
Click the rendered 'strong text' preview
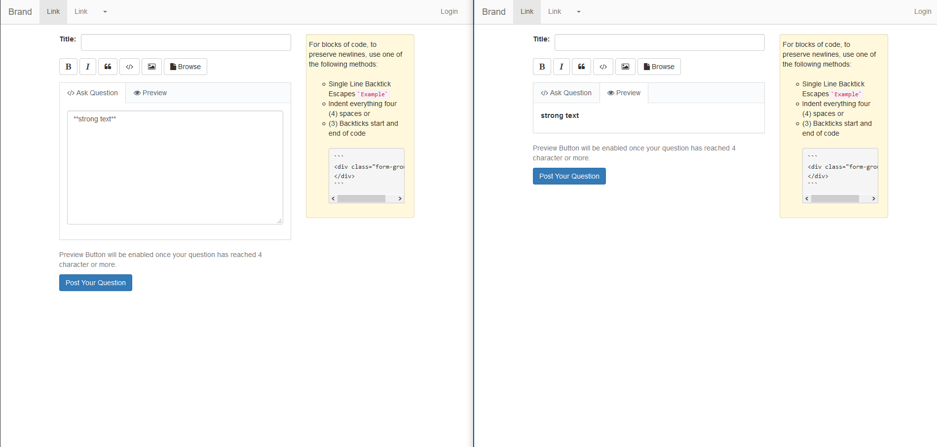(560, 115)
